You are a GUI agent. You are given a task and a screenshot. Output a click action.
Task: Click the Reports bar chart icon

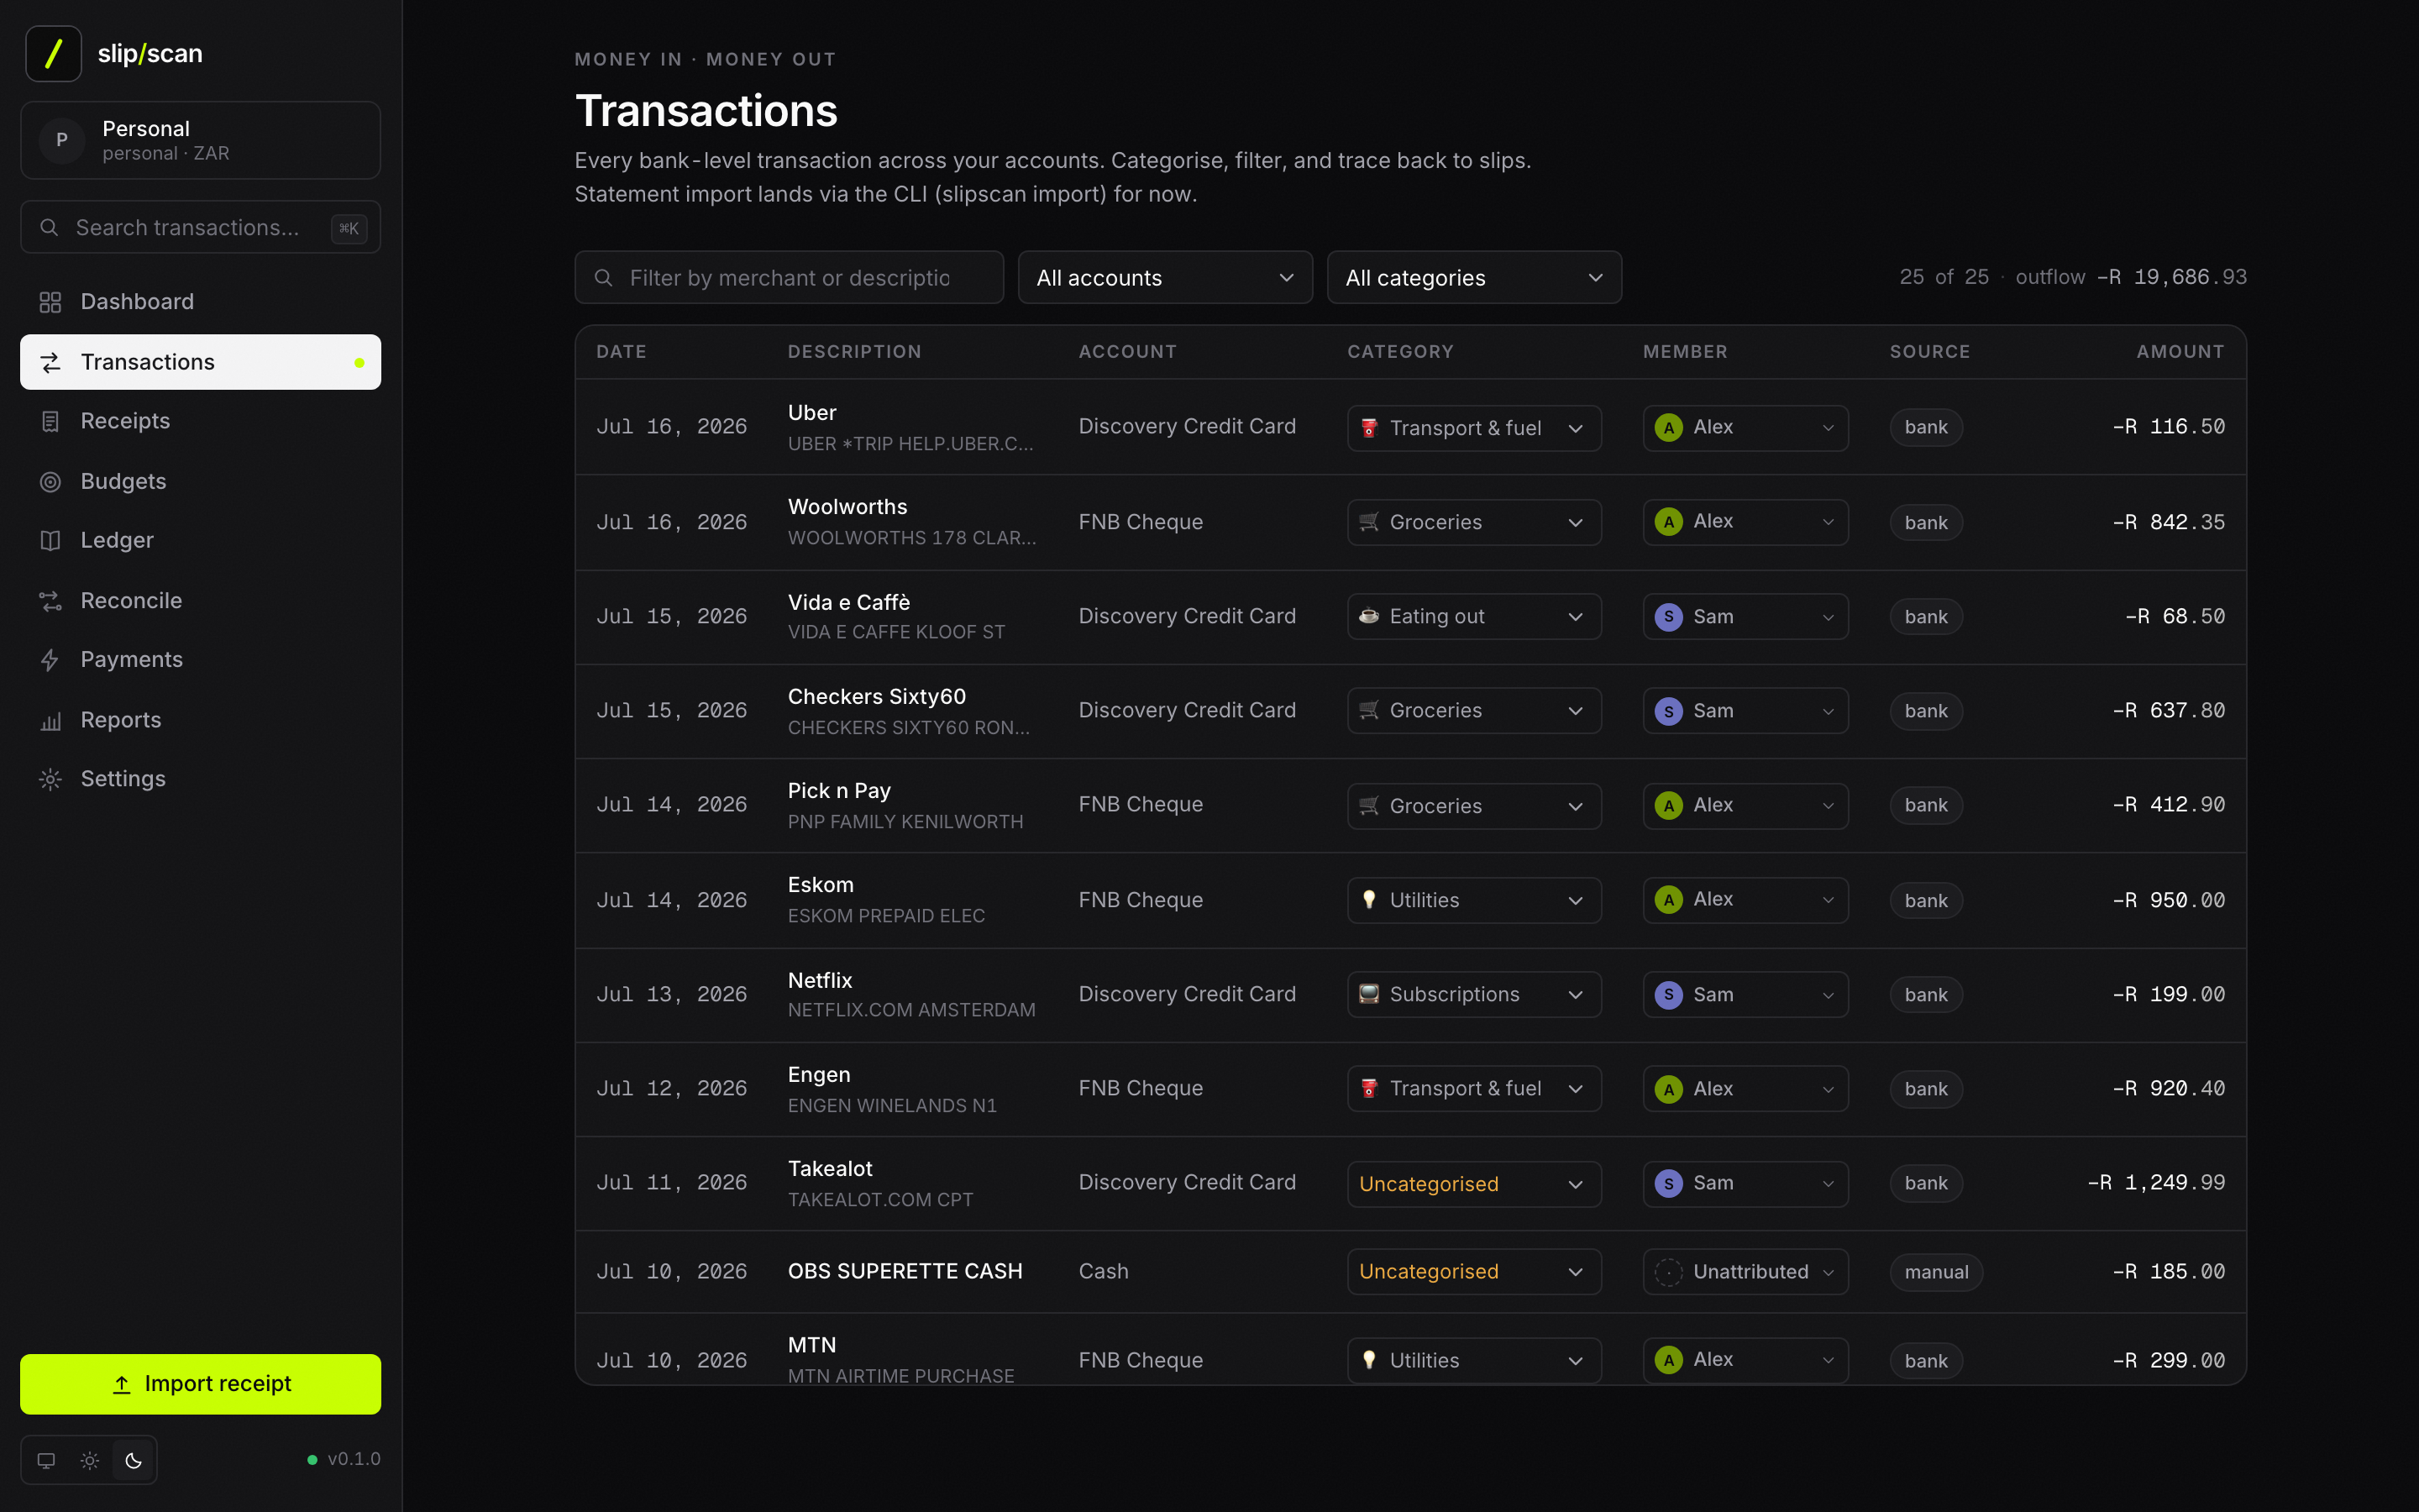pos(50,721)
